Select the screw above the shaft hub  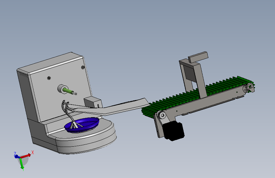(49, 78)
